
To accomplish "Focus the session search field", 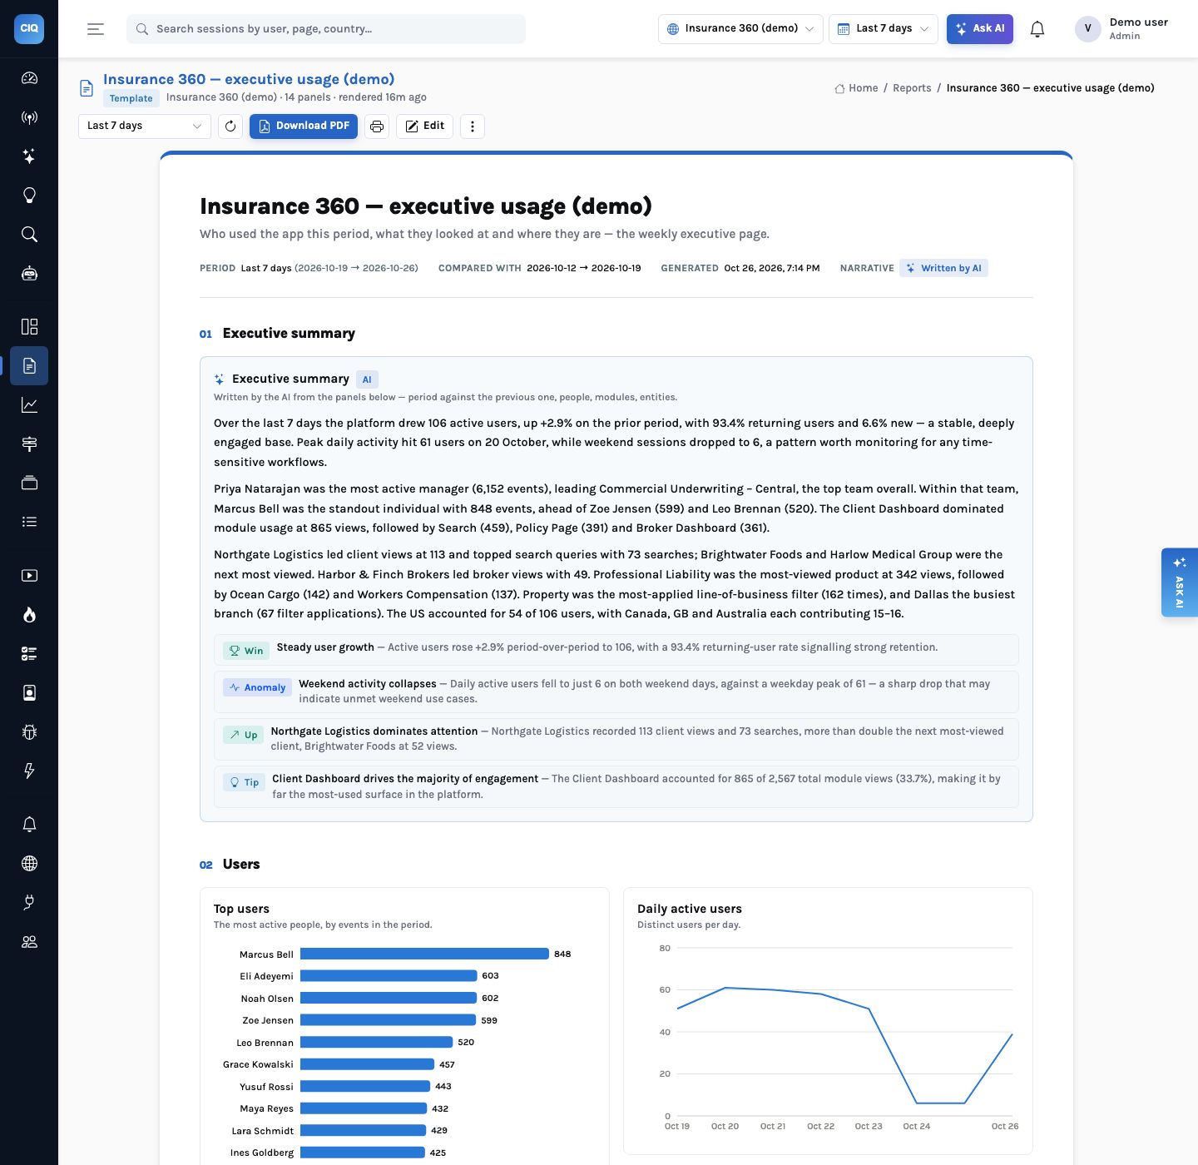I will tap(326, 29).
